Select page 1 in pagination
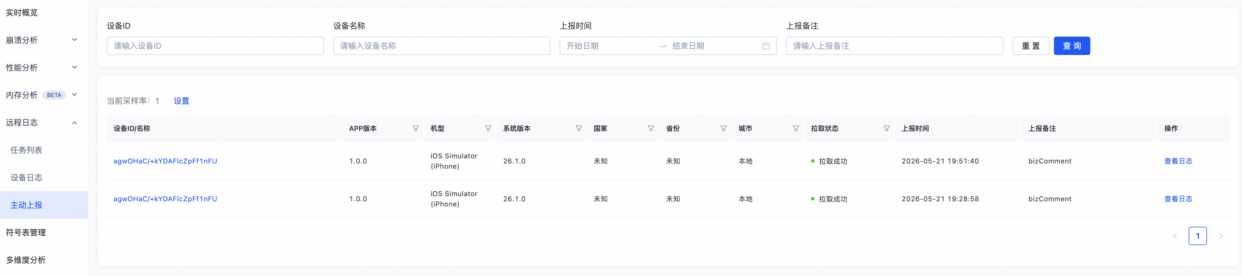The height and width of the screenshot is (276, 1242). pos(1197,236)
